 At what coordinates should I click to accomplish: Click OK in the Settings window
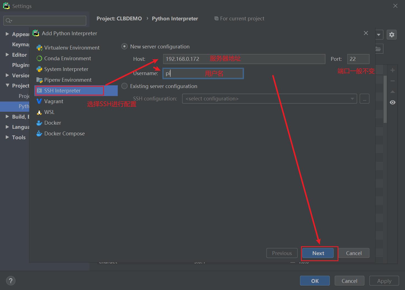pyautogui.click(x=315, y=281)
